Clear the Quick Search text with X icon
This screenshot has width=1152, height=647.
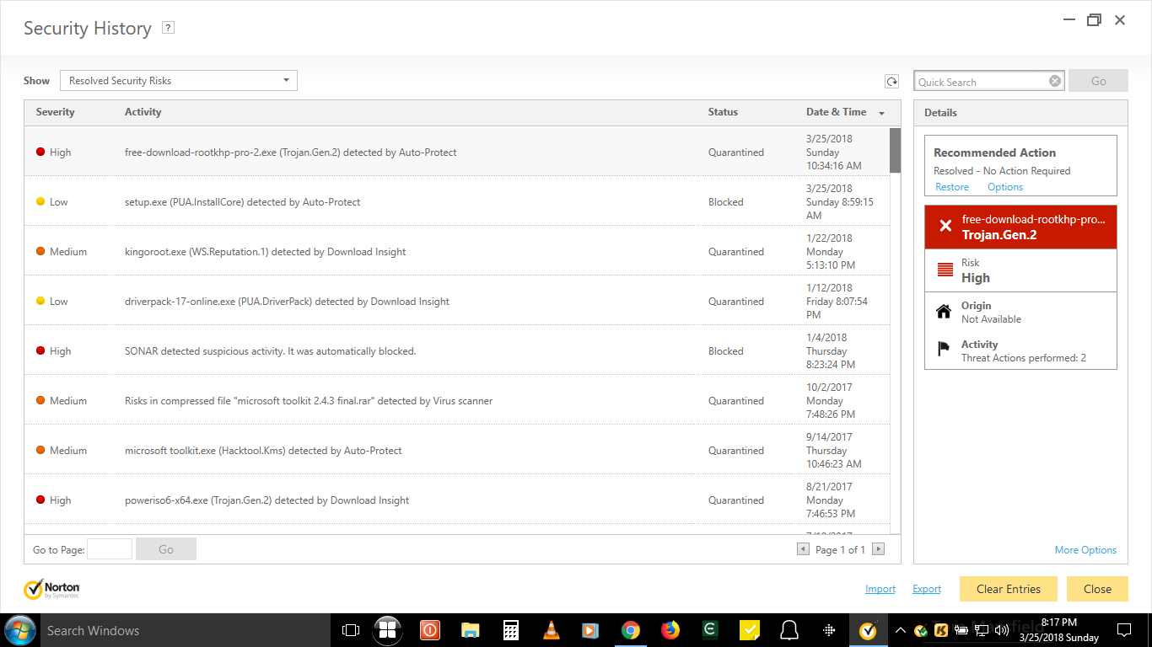(1055, 81)
